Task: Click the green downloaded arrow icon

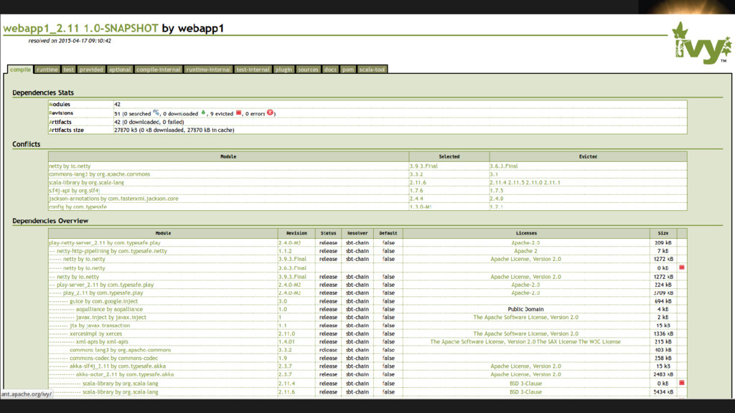Action: [x=203, y=113]
